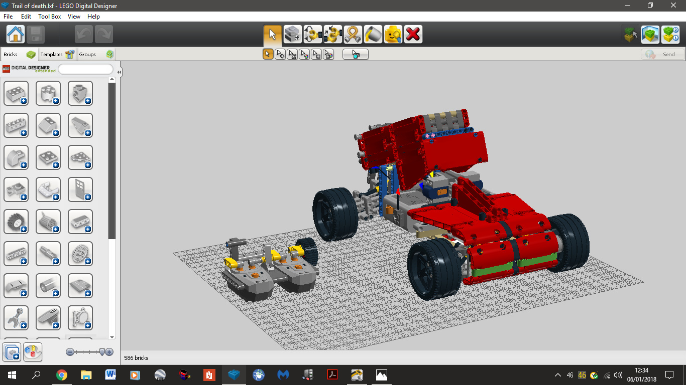Switch to the Groups tab
Image resolution: width=686 pixels, height=385 pixels.
point(96,54)
